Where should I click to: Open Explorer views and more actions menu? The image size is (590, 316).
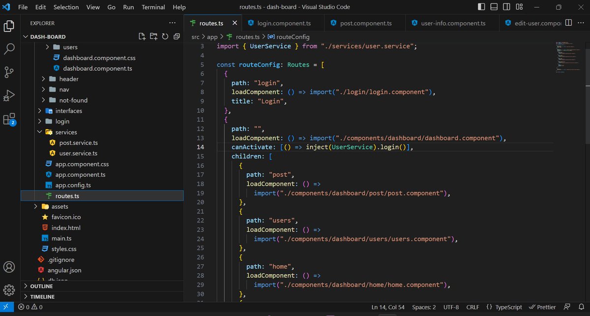pos(172,23)
